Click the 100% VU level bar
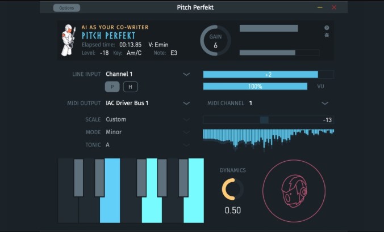The width and height of the screenshot is (384, 232). (x=255, y=87)
